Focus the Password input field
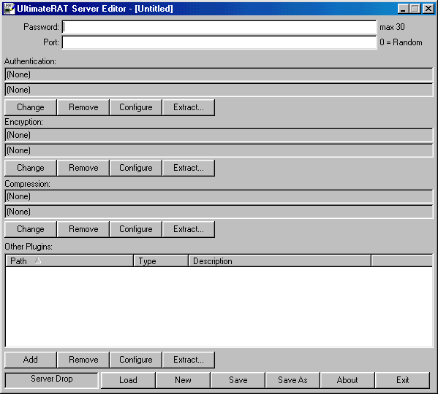Viewport: 438px width, 394px height. point(219,27)
